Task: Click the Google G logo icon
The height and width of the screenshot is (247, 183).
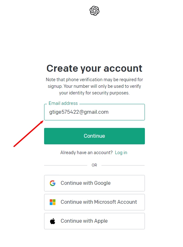Action: (53, 183)
